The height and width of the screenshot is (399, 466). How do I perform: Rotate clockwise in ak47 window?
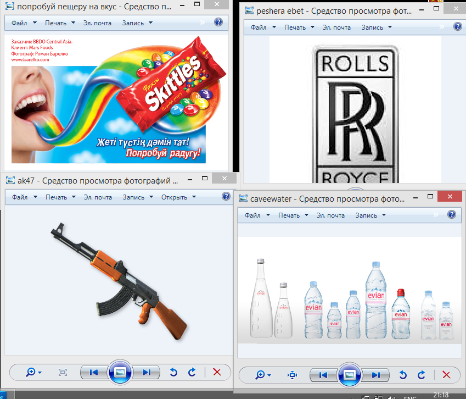[x=192, y=372]
